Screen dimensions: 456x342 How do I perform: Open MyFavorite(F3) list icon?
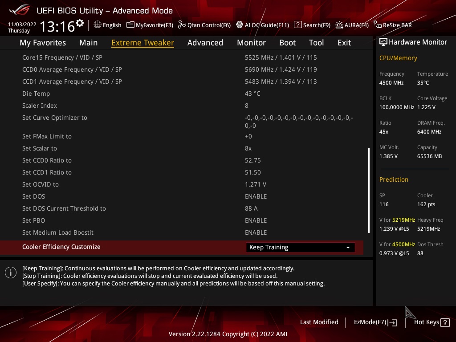[x=130, y=25]
